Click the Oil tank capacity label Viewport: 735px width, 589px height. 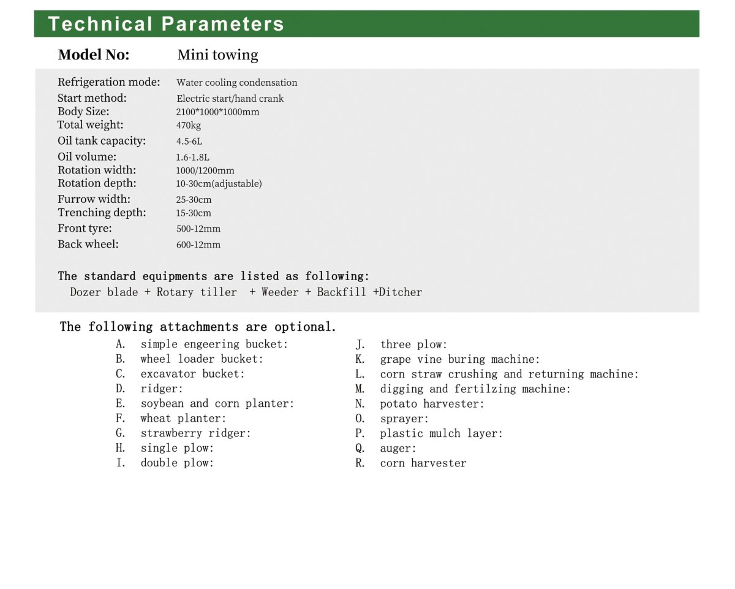pos(102,141)
